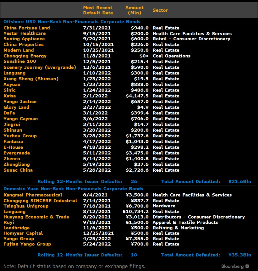Click Kangmei Pharmaceutical issuer name

(x=33, y=195)
